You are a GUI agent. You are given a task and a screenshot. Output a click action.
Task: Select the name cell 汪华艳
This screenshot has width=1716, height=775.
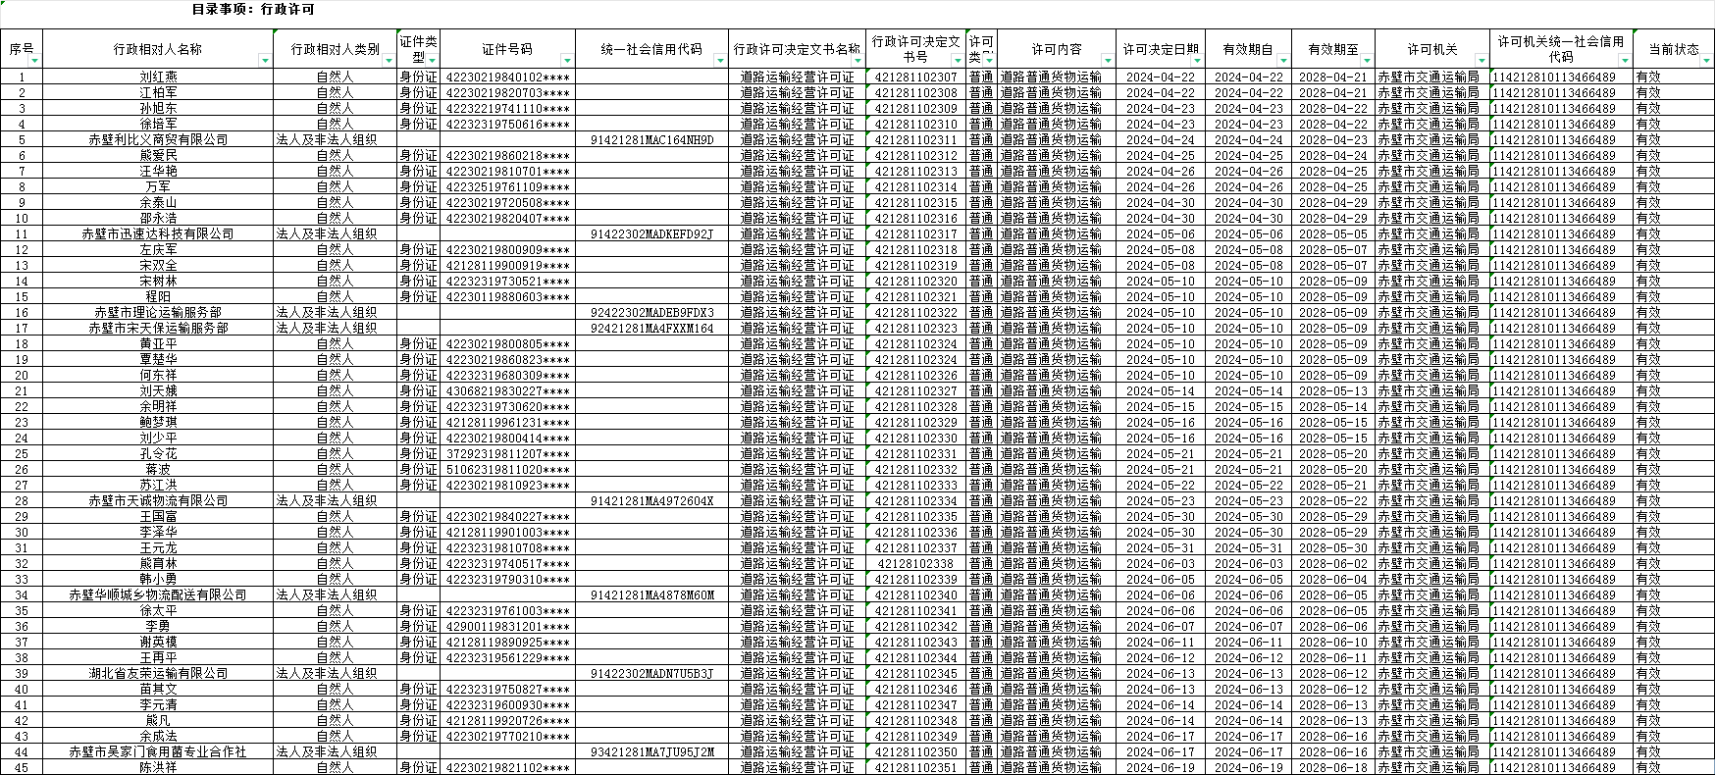point(158,171)
